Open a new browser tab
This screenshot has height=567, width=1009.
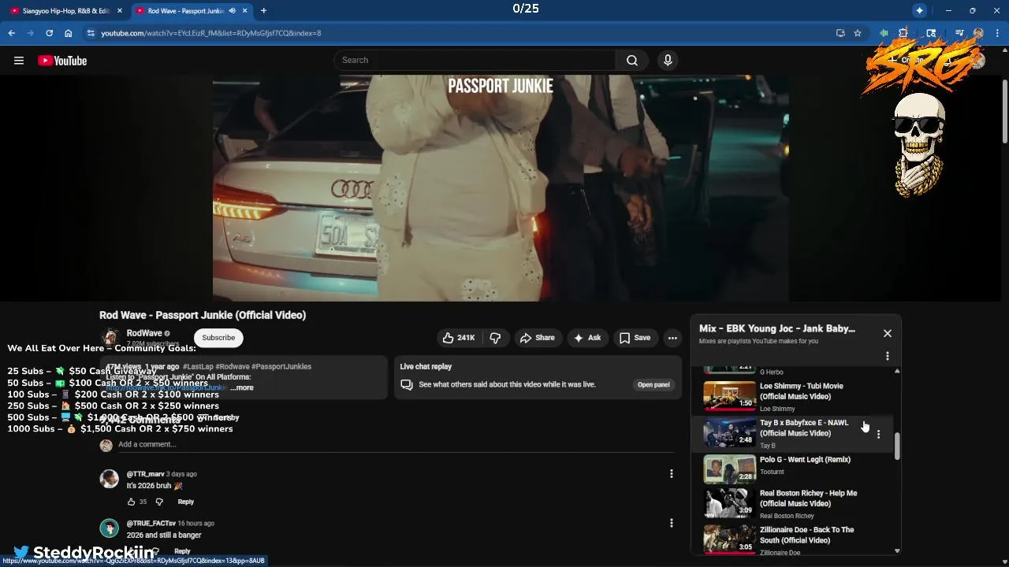[x=263, y=11]
